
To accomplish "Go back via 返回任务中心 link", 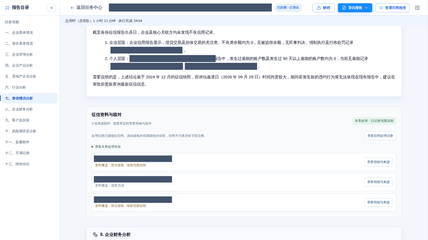I will (86, 8).
